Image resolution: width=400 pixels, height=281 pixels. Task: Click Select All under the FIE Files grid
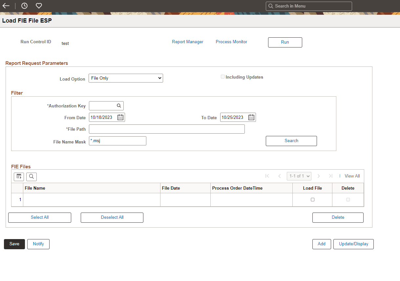point(39,217)
